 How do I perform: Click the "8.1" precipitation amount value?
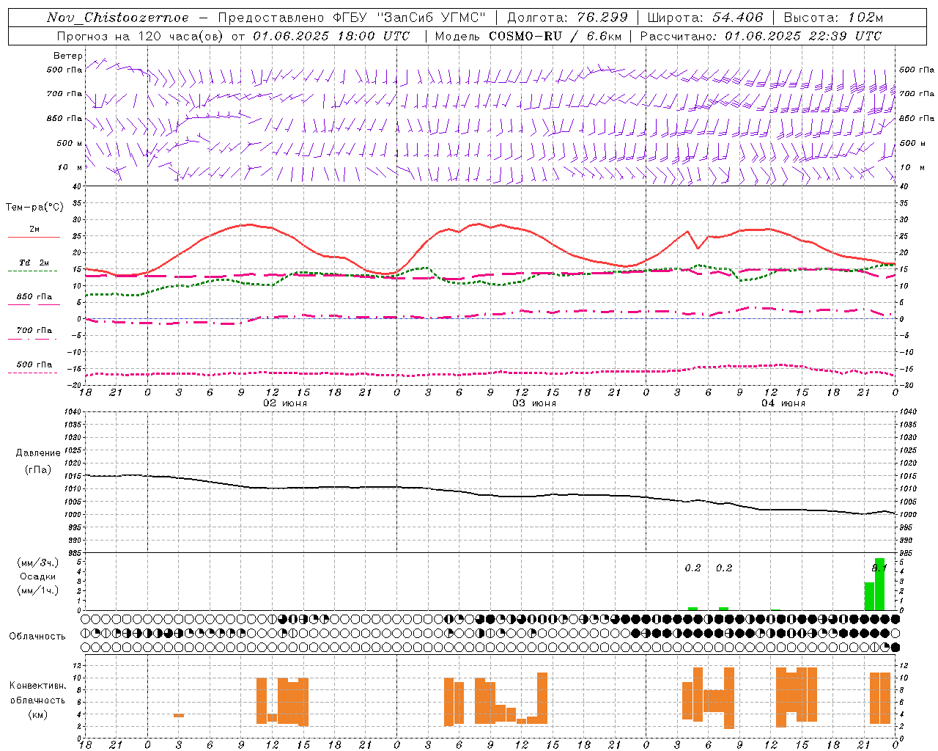[879, 568]
